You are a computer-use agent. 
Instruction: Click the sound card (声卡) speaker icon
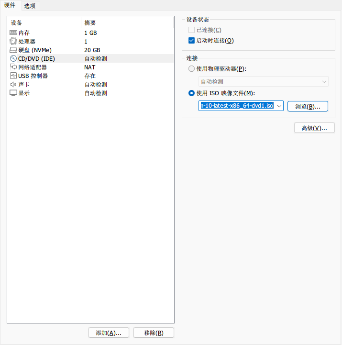tap(13, 84)
